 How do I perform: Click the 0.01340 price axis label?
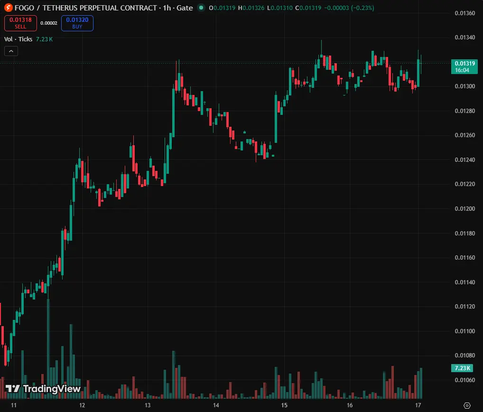tap(465, 37)
